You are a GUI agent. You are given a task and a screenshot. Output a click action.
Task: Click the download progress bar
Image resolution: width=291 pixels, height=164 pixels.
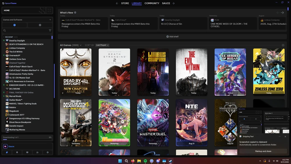pyautogui.click(x=27, y=140)
